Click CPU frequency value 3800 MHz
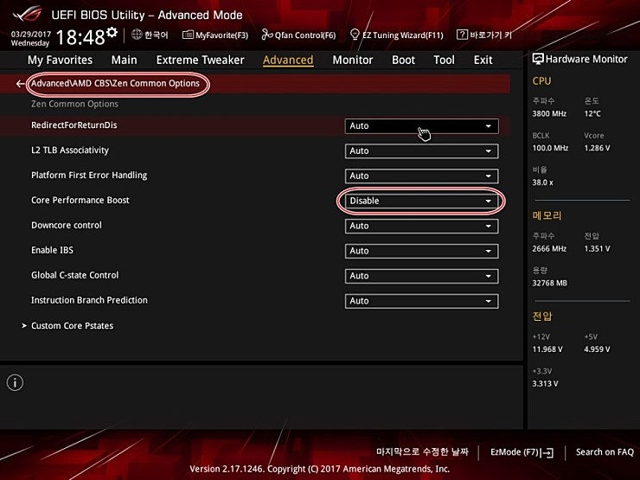The height and width of the screenshot is (480, 640). (x=549, y=113)
